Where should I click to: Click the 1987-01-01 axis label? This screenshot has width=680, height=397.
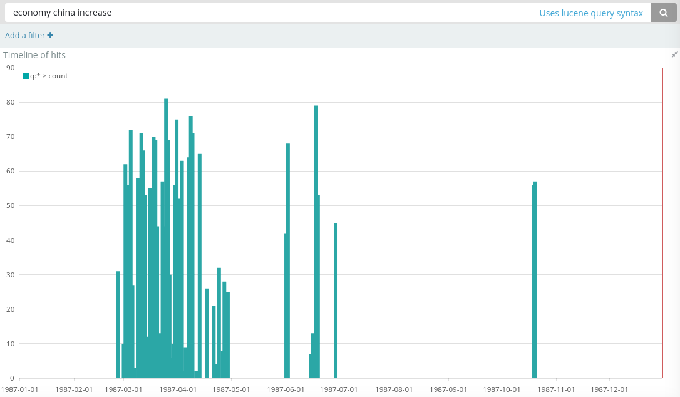19,389
